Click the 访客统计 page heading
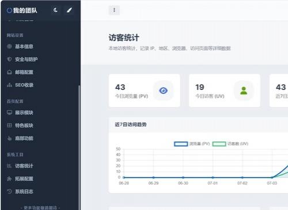The height and width of the screenshot is (210, 288). [x=124, y=37]
